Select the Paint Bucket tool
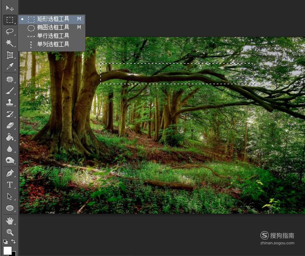 (9, 137)
